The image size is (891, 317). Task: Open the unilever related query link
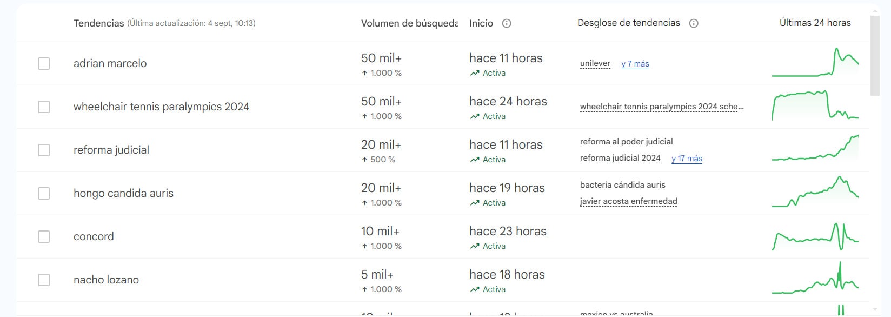(595, 63)
